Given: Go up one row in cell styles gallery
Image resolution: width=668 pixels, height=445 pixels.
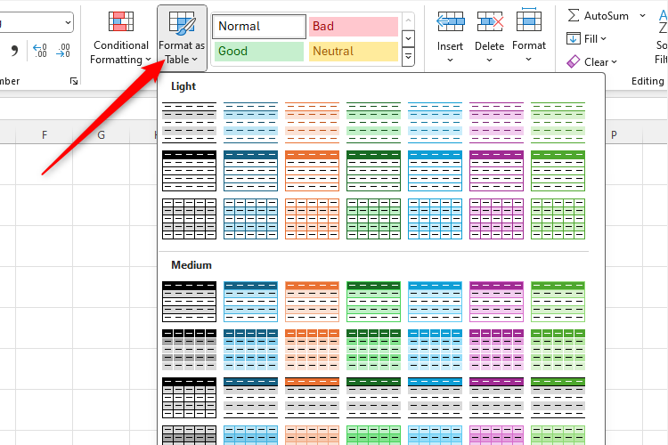Looking at the screenshot, I should coord(408,20).
